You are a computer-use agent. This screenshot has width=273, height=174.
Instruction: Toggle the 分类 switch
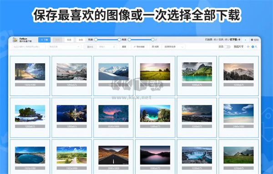227,47
